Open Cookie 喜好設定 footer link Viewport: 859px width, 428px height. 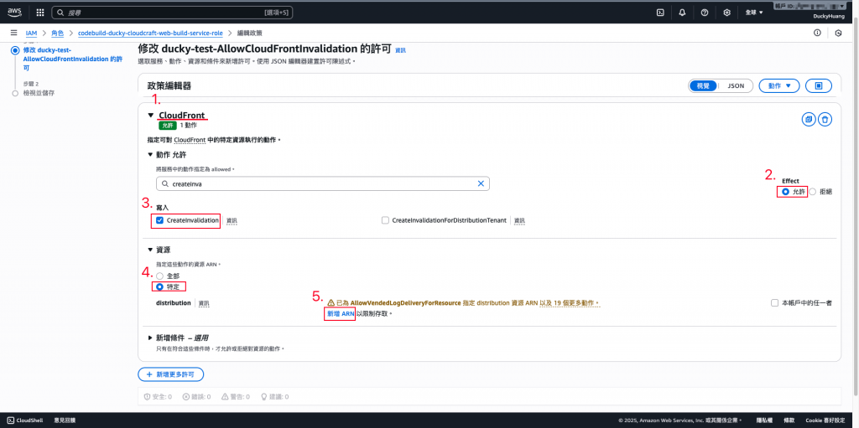tap(825, 420)
